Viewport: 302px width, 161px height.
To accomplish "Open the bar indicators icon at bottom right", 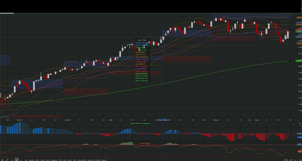I will coord(291,160).
